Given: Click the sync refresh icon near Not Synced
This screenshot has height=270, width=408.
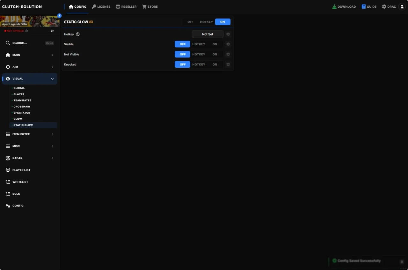Looking at the screenshot, I should [52, 31].
